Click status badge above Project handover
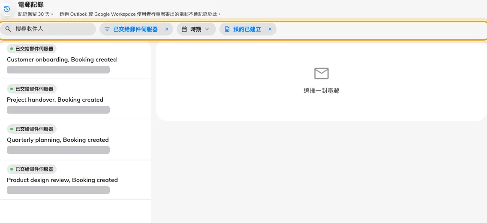This screenshot has width=487, height=223. (32, 89)
